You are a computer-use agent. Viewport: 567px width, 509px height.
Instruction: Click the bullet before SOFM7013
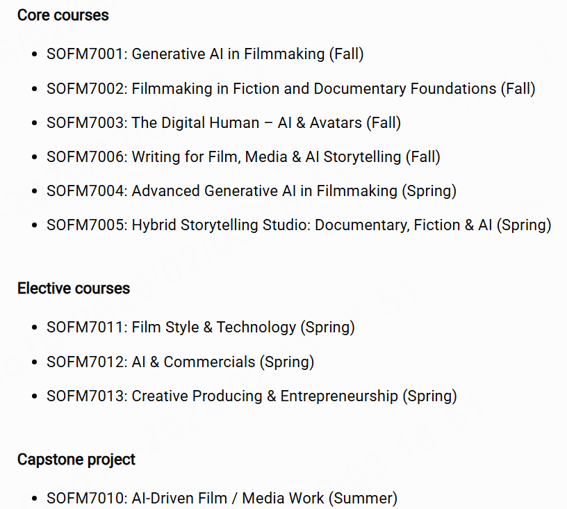click(35, 397)
